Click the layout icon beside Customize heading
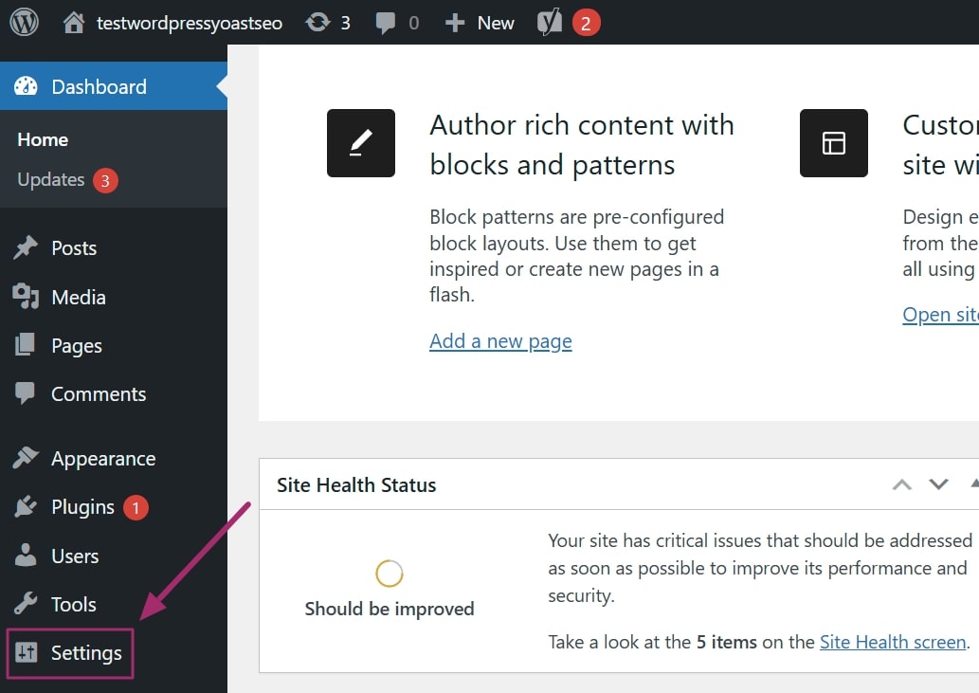The height and width of the screenshot is (693, 979). [833, 143]
